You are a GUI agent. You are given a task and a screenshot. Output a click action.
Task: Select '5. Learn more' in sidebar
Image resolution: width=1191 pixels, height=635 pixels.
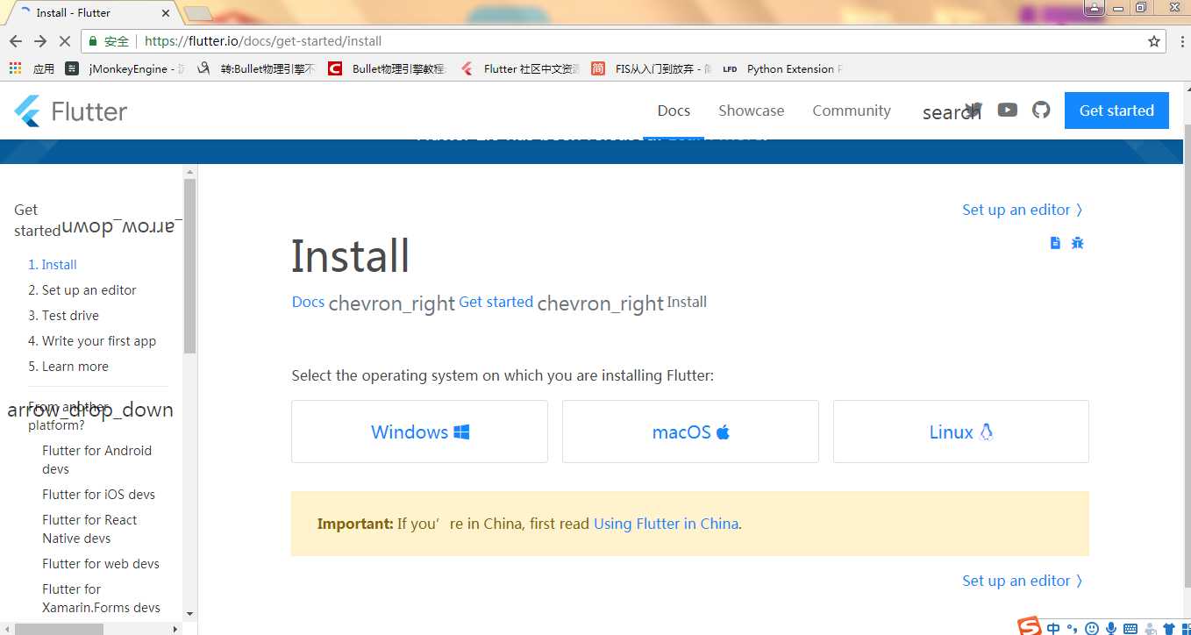coord(68,367)
